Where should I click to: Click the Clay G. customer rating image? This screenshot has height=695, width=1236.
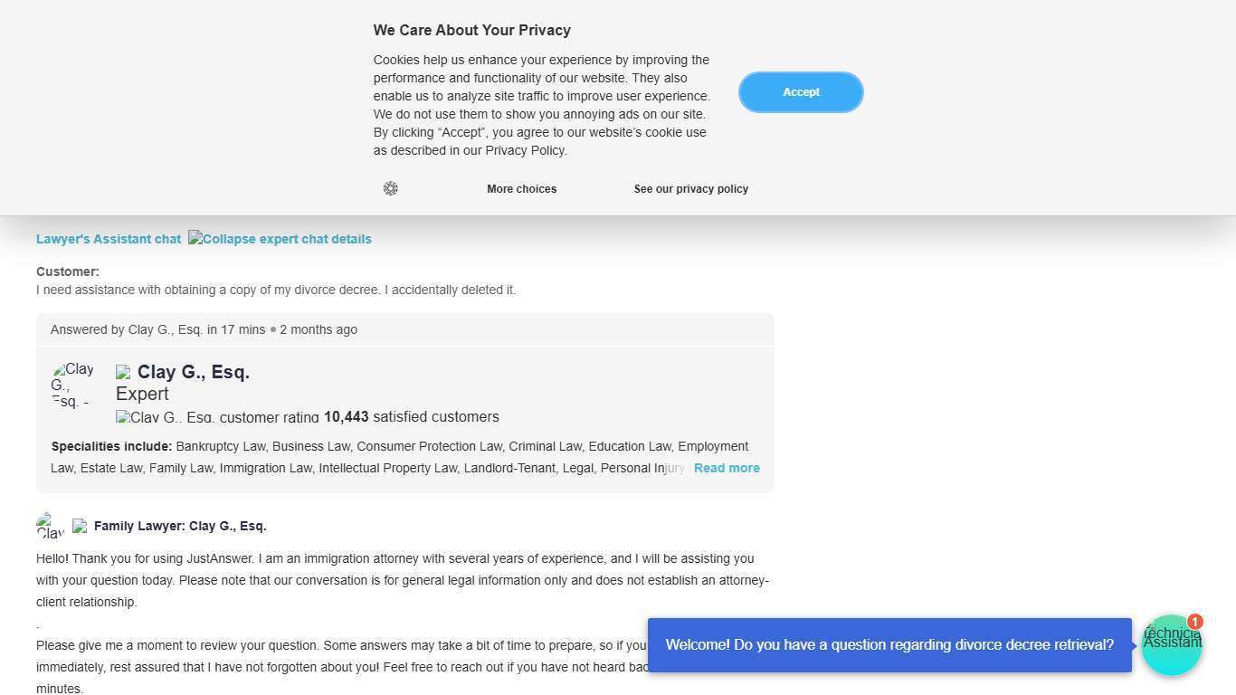(x=217, y=417)
